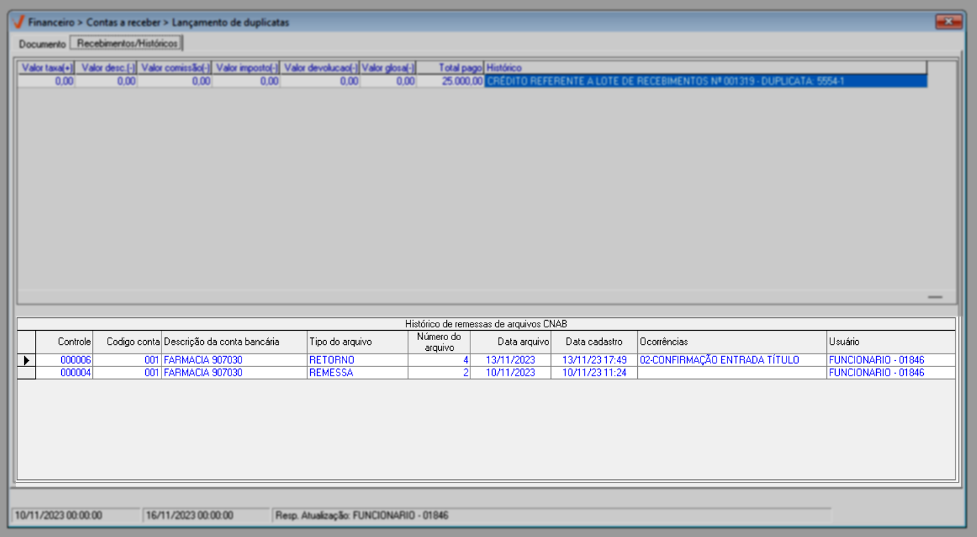Image resolution: width=977 pixels, height=537 pixels.
Task: Click the 25.000,00 Total pago value
Action: click(450, 81)
